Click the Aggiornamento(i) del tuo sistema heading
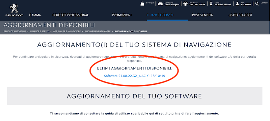Image resolution: width=270 pixels, height=121 pixels. (x=134, y=45)
